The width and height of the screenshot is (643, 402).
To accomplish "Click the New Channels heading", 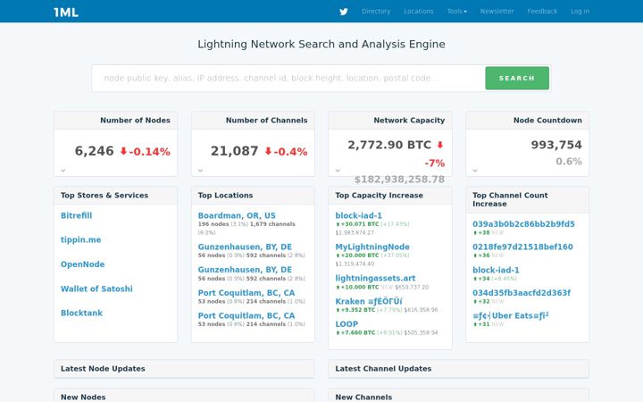I will point(363,397).
